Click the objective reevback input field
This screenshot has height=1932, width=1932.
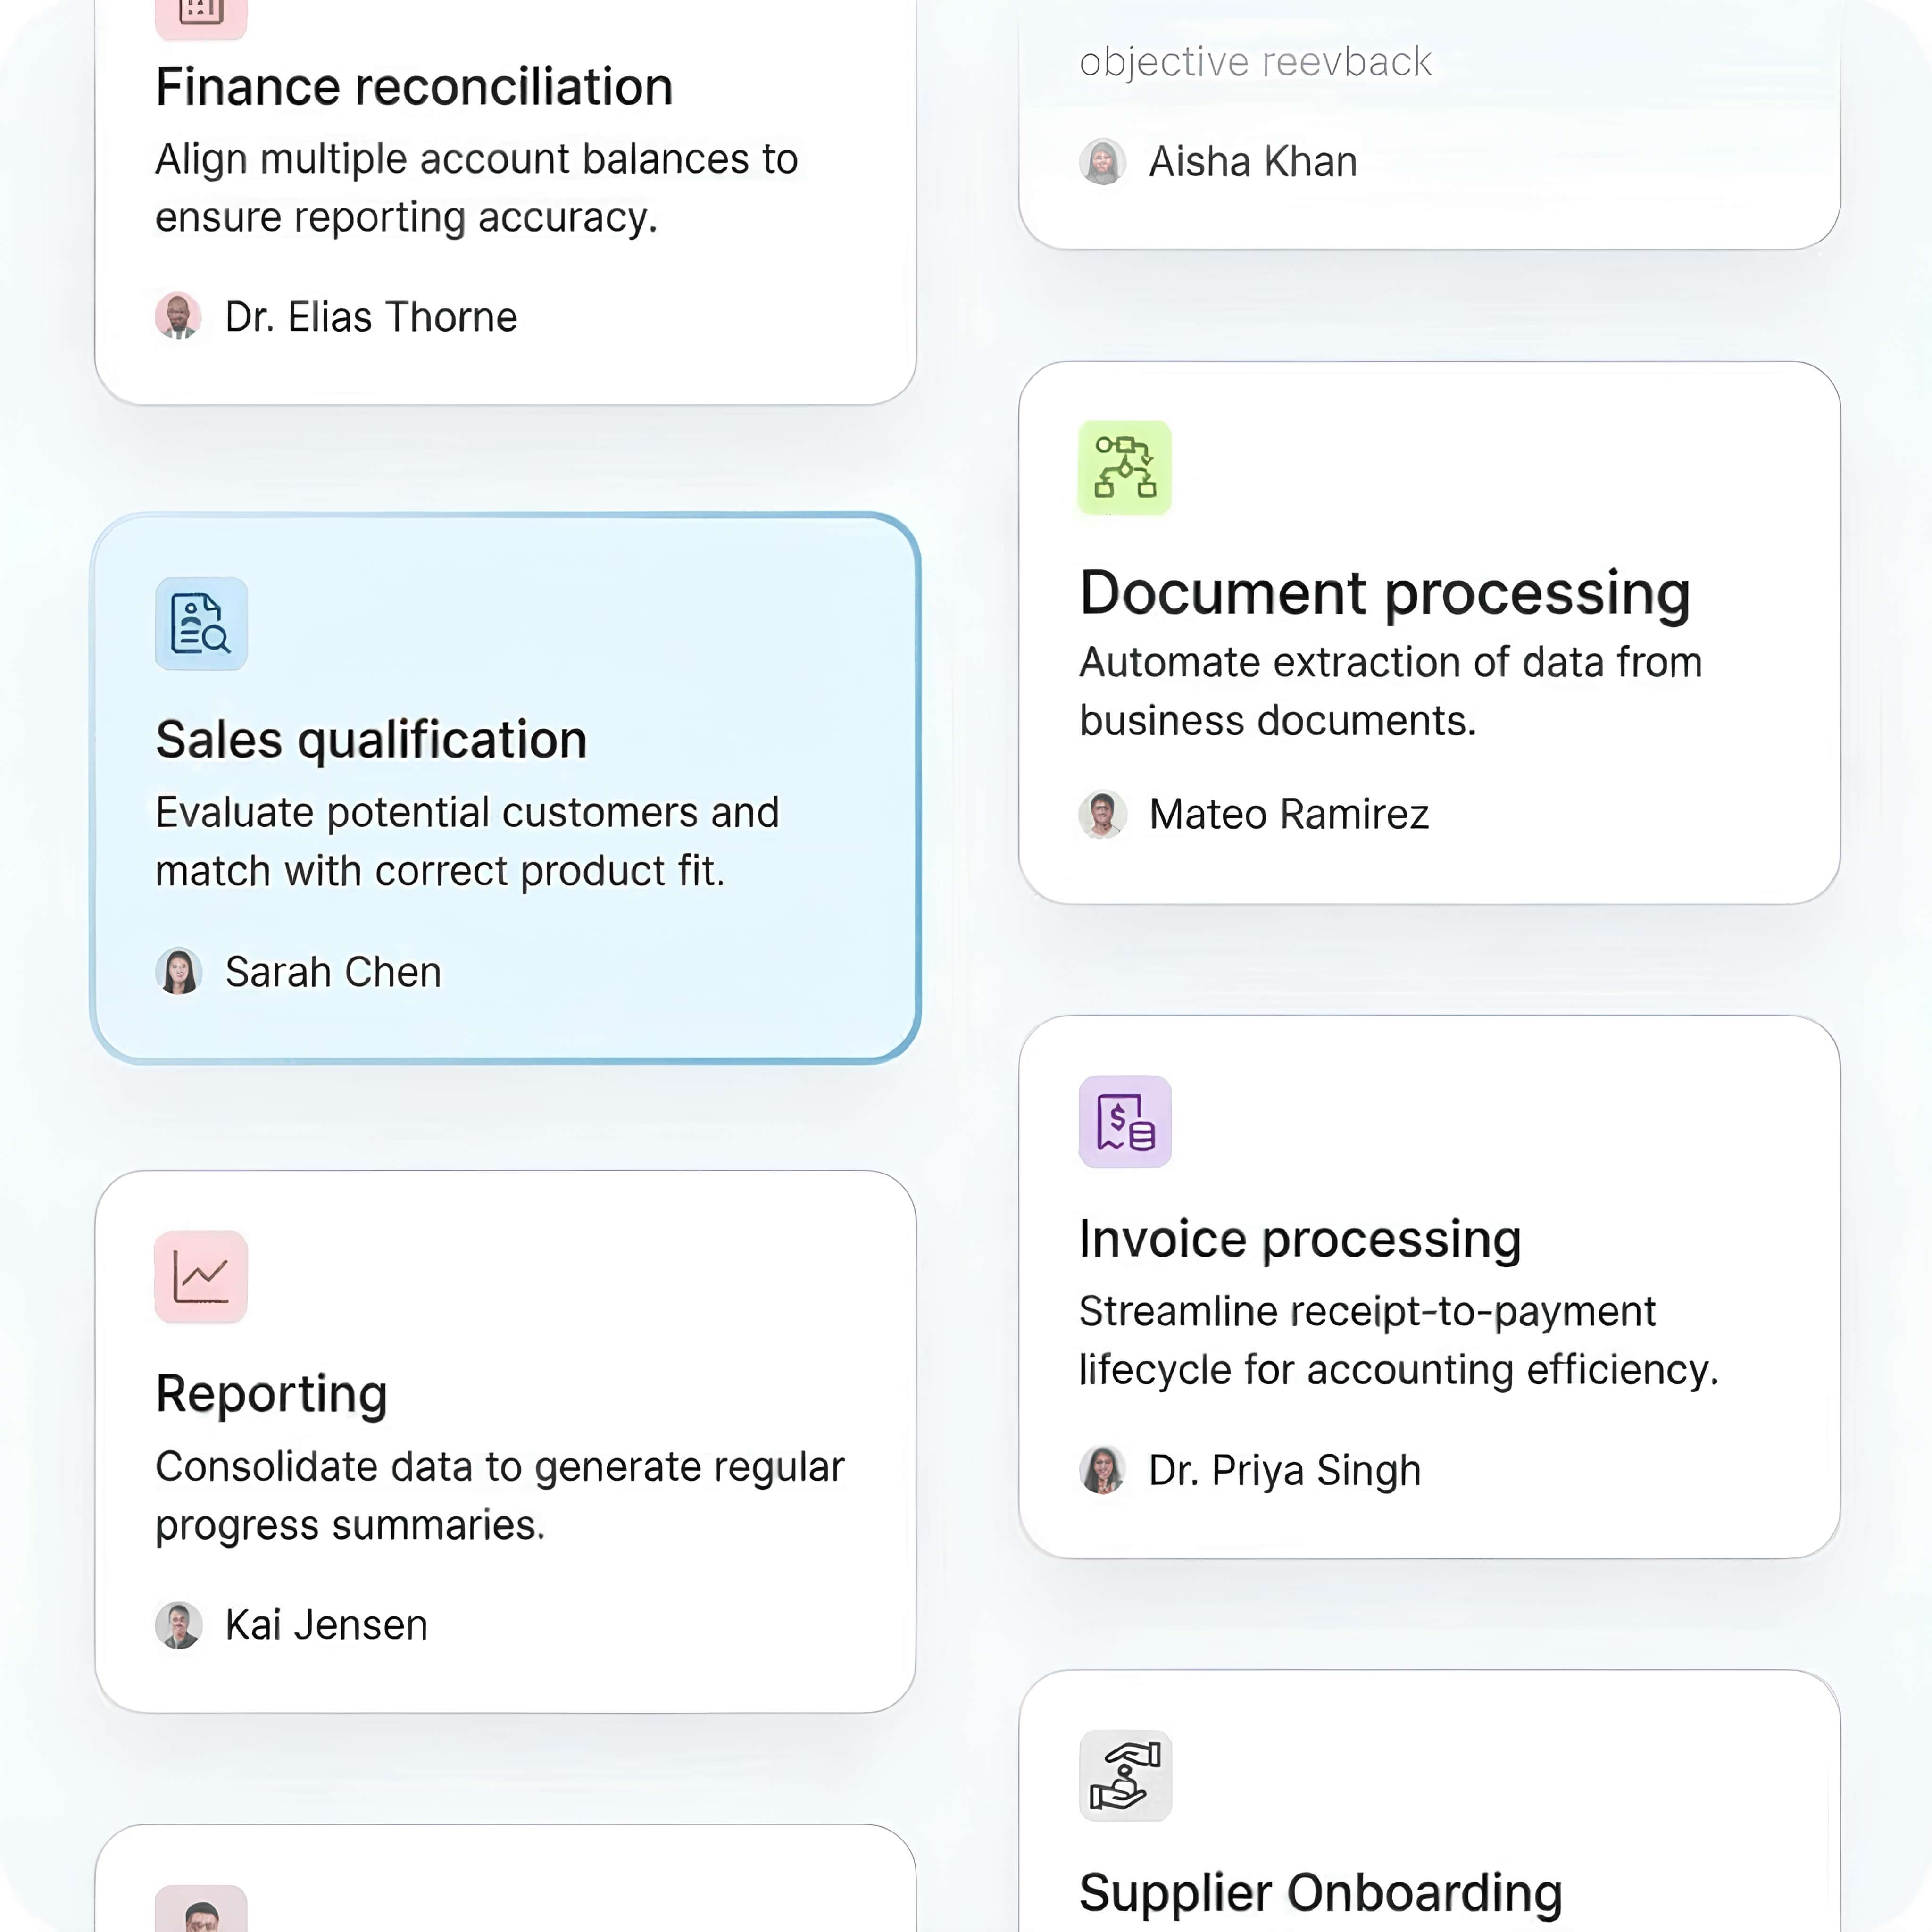[x=1255, y=60]
